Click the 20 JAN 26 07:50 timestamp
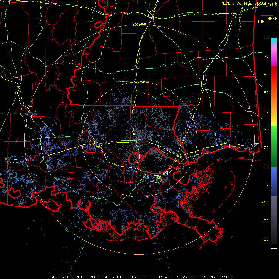The width and height of the screenshot is (279, 279). tap(211, 277)
